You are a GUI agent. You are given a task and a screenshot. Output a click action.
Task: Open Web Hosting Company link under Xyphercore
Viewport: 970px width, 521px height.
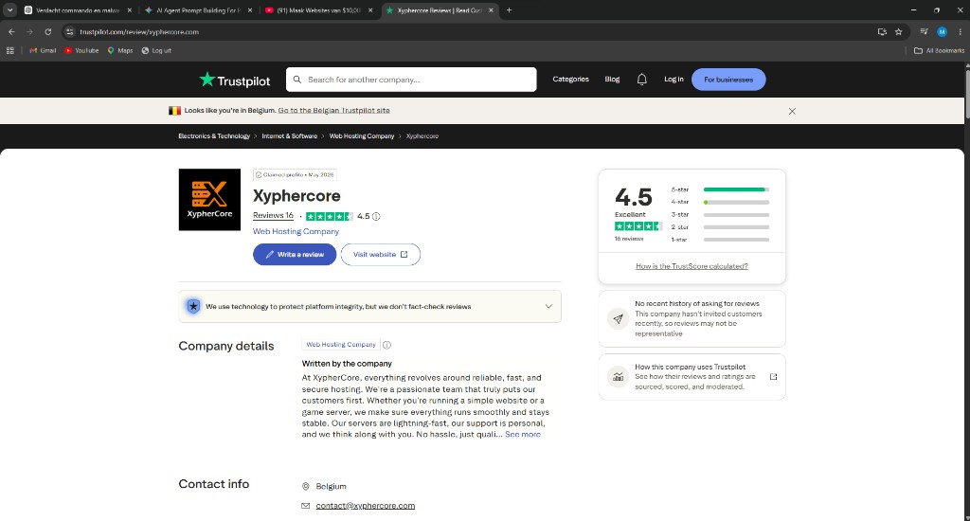click(296, 231)
